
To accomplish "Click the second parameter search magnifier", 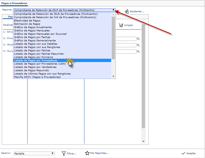I will pos(138,45).
